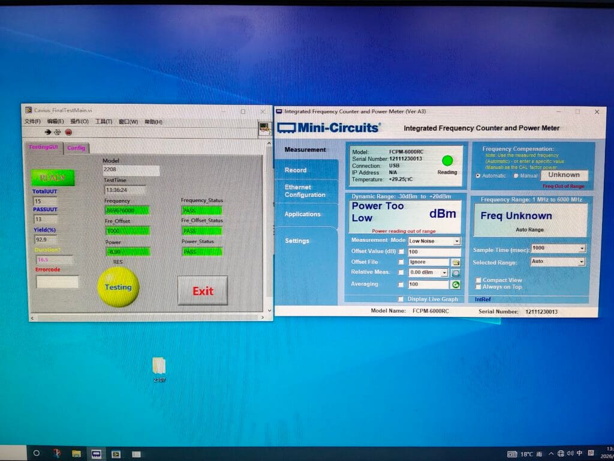Click the LabVIEW taskbar icon

116,454
